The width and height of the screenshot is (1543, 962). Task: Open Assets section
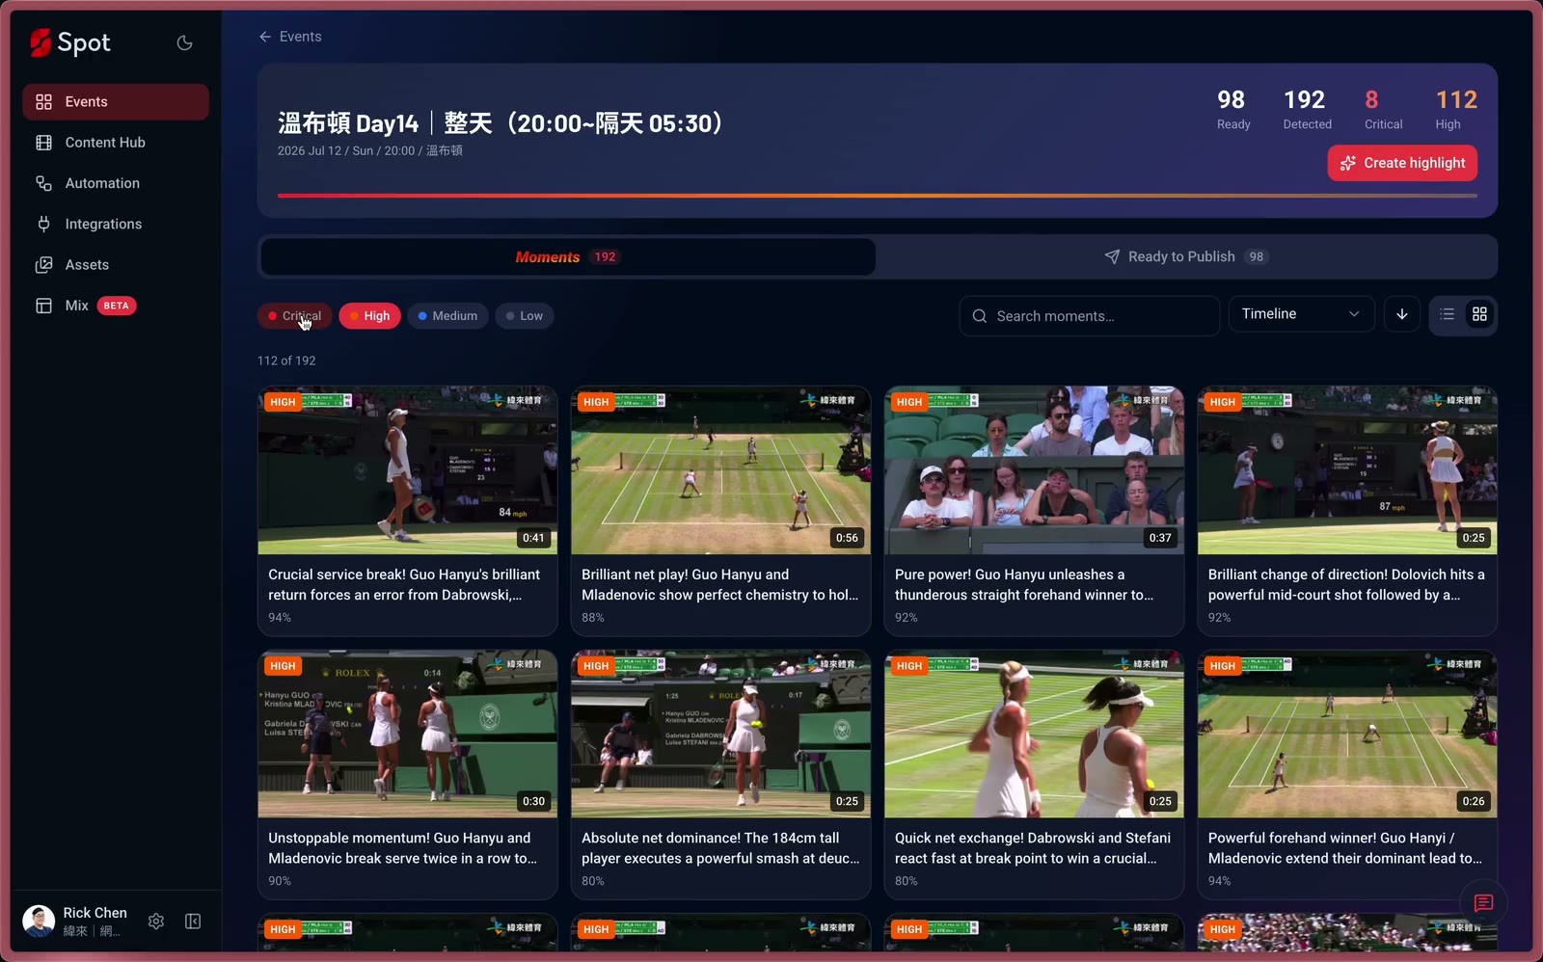click(x=116, y=264)
